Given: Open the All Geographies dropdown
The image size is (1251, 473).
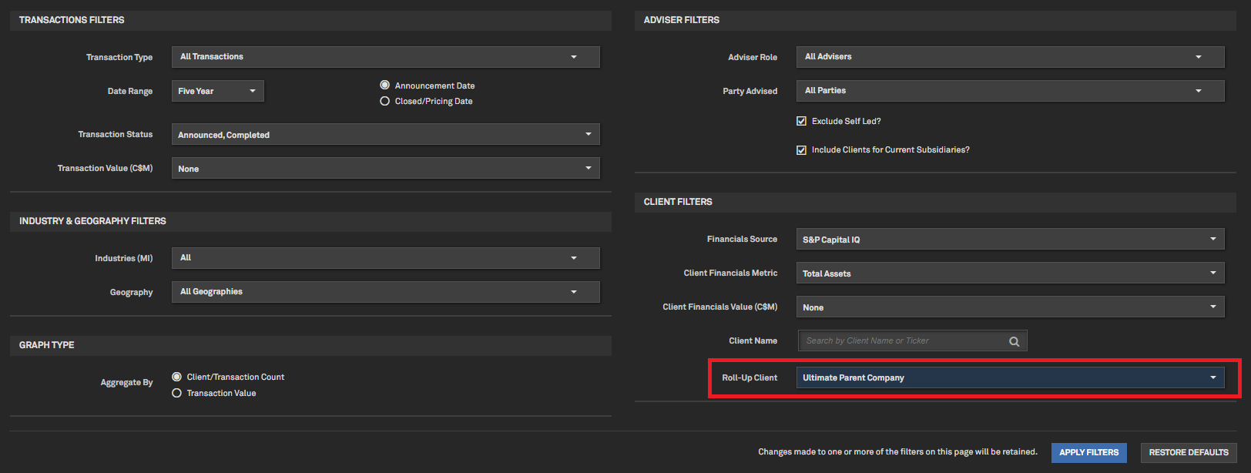Looking at the screenshot, I should click(385, 292).
